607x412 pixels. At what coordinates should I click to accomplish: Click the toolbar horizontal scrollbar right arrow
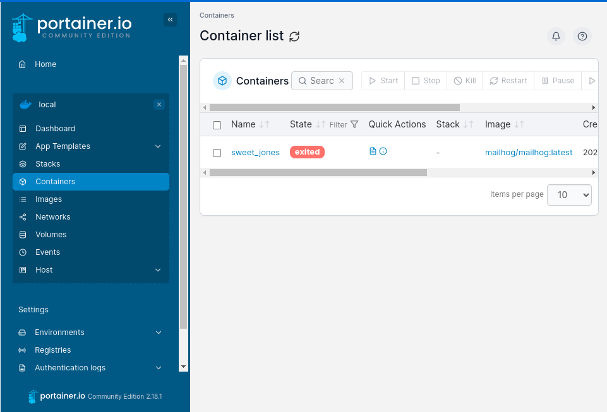[x=594, y=107]
